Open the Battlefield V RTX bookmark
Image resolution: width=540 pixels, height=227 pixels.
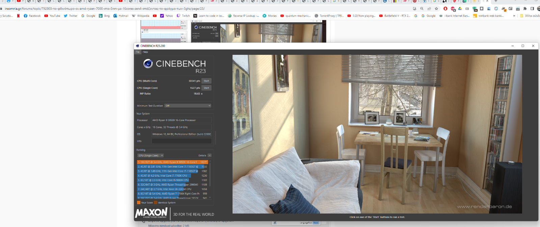tap(395, 16)
